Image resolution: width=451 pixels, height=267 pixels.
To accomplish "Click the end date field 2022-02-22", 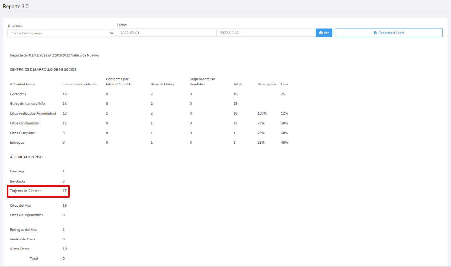I will pyautogui.click(x=266, y=33).
